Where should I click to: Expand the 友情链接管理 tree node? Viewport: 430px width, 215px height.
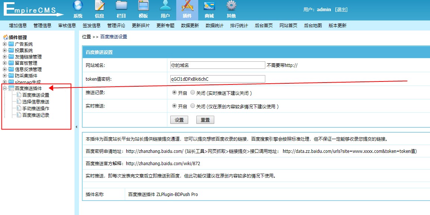point(4,57)
